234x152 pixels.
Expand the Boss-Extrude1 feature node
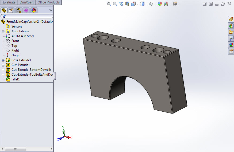point(3,60)
